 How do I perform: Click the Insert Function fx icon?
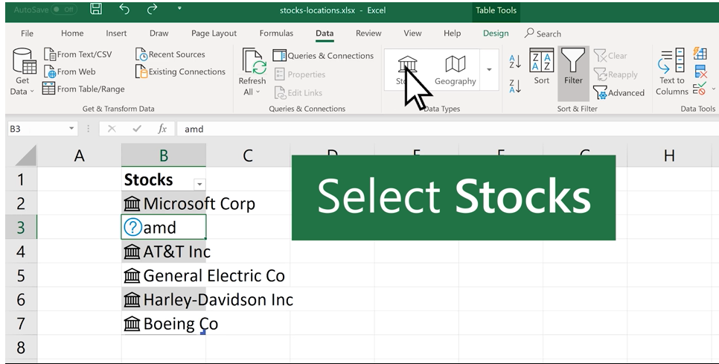(162, 129)
